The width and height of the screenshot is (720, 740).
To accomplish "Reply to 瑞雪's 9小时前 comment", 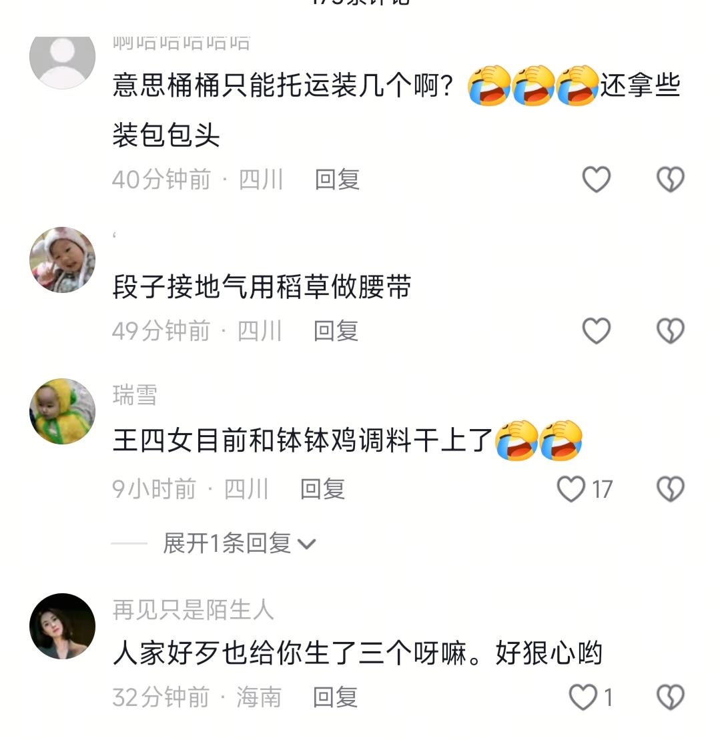I will [x=323, y=489].
